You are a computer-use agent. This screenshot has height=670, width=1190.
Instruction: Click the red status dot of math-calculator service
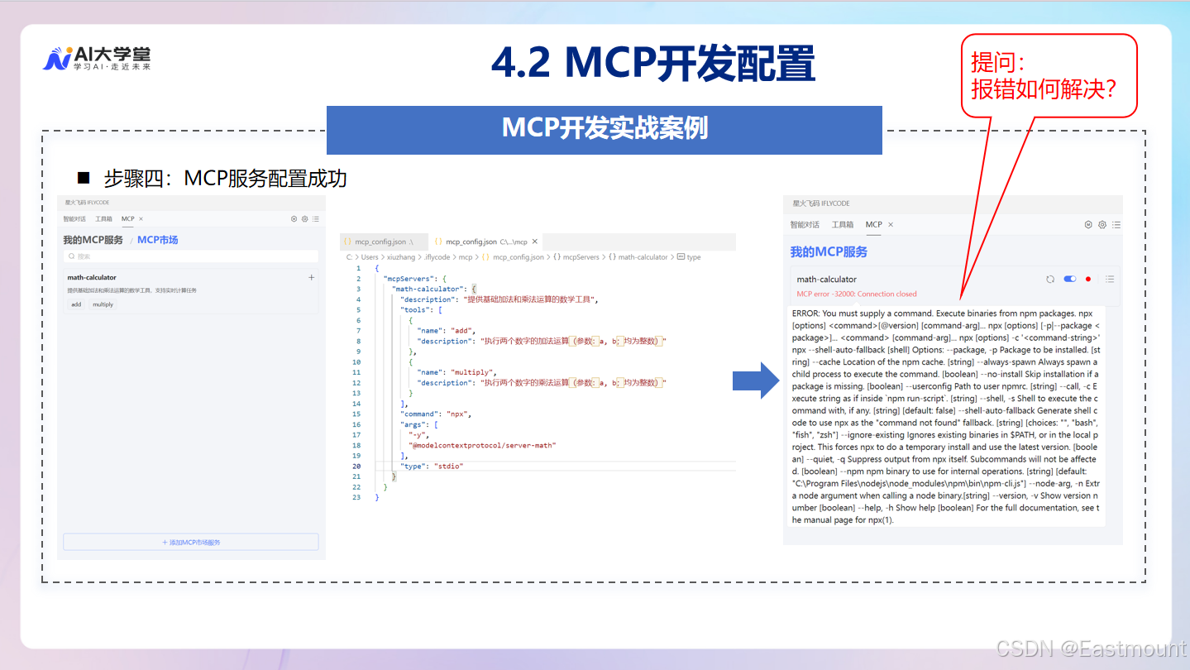1087,279
